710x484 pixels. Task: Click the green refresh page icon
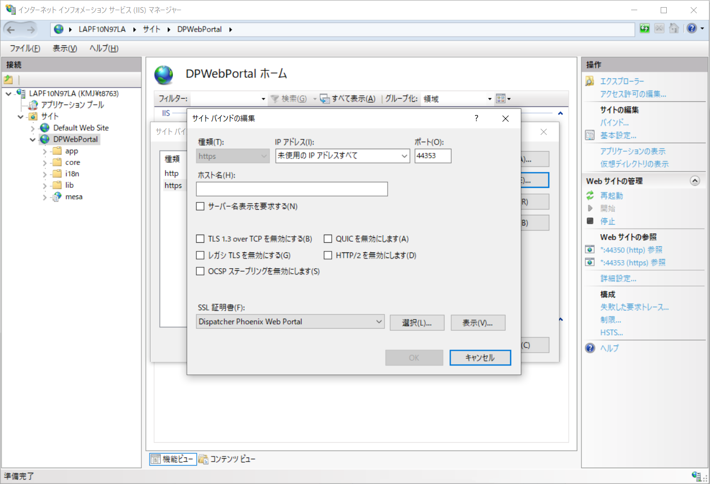(x=645, y=29)
